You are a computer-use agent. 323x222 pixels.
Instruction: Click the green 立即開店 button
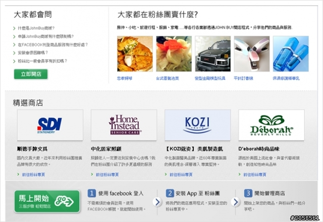[x=31, y=74]
